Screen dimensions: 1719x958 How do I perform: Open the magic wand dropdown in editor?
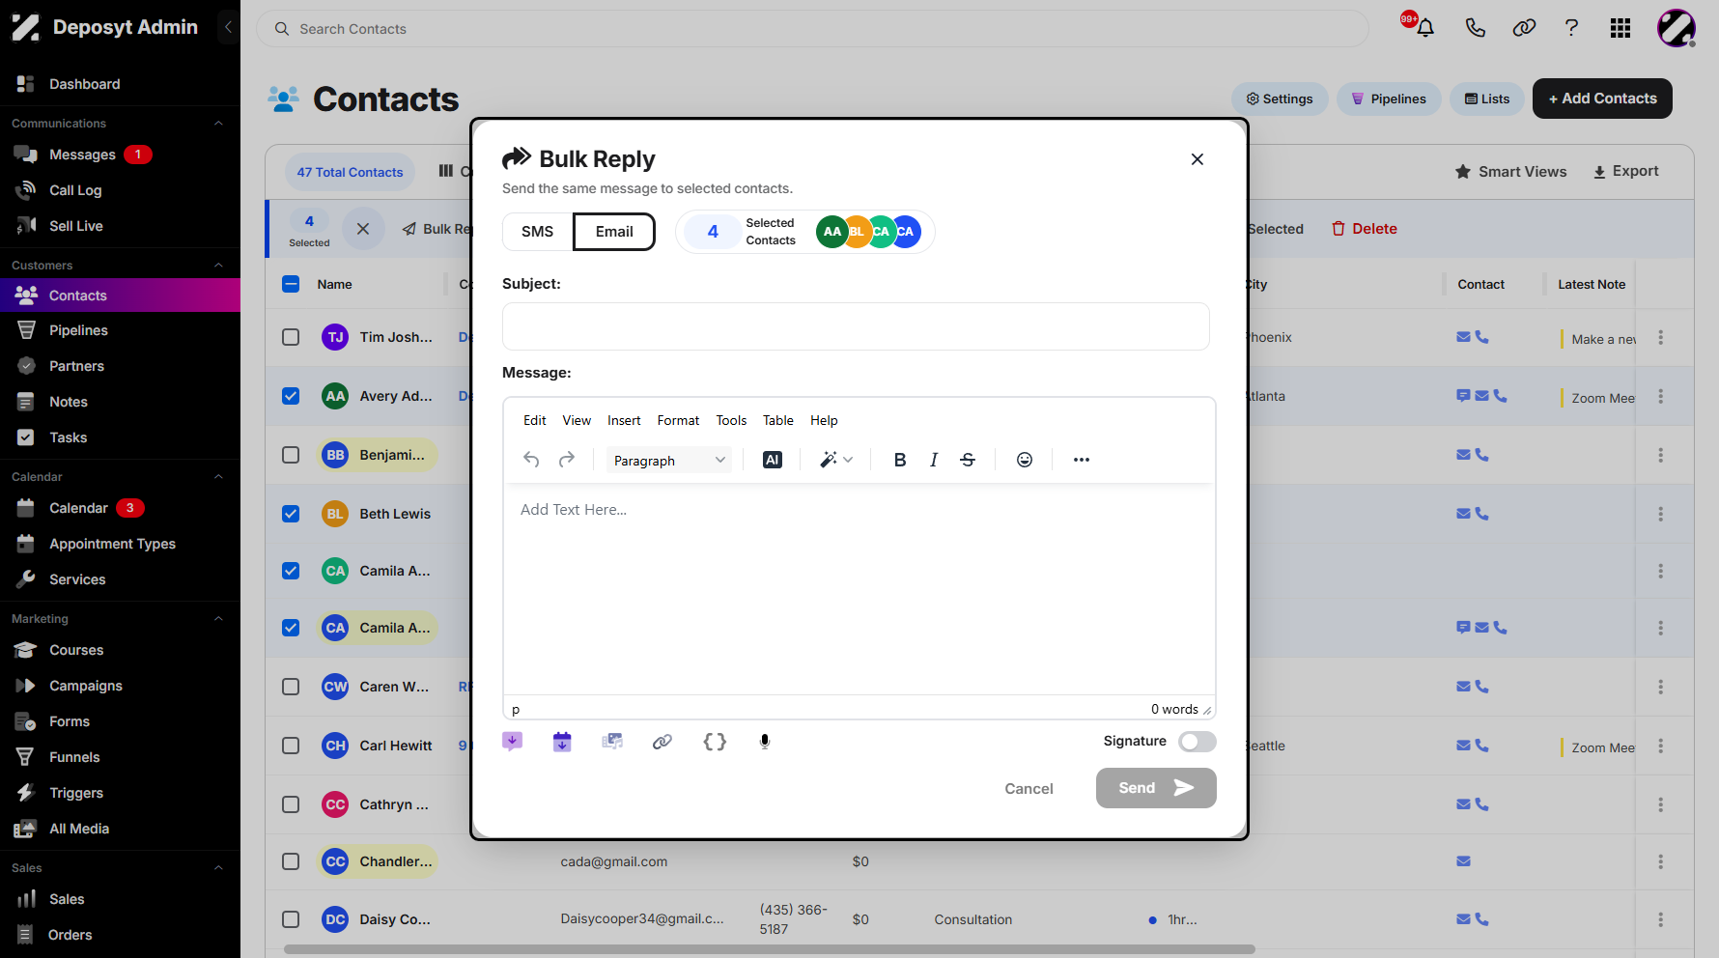[836, 460]
